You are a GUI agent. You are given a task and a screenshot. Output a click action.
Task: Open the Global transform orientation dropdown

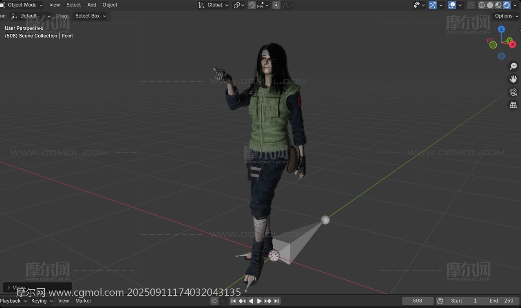(x=213, y=5)
